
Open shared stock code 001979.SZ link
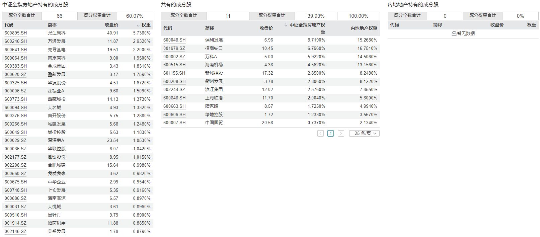[174, 48]
